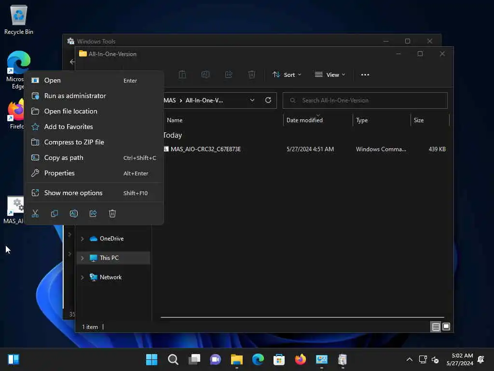Screen dimensions: 494x371
Task: Open the View dropdown
Action: point(330,75)
